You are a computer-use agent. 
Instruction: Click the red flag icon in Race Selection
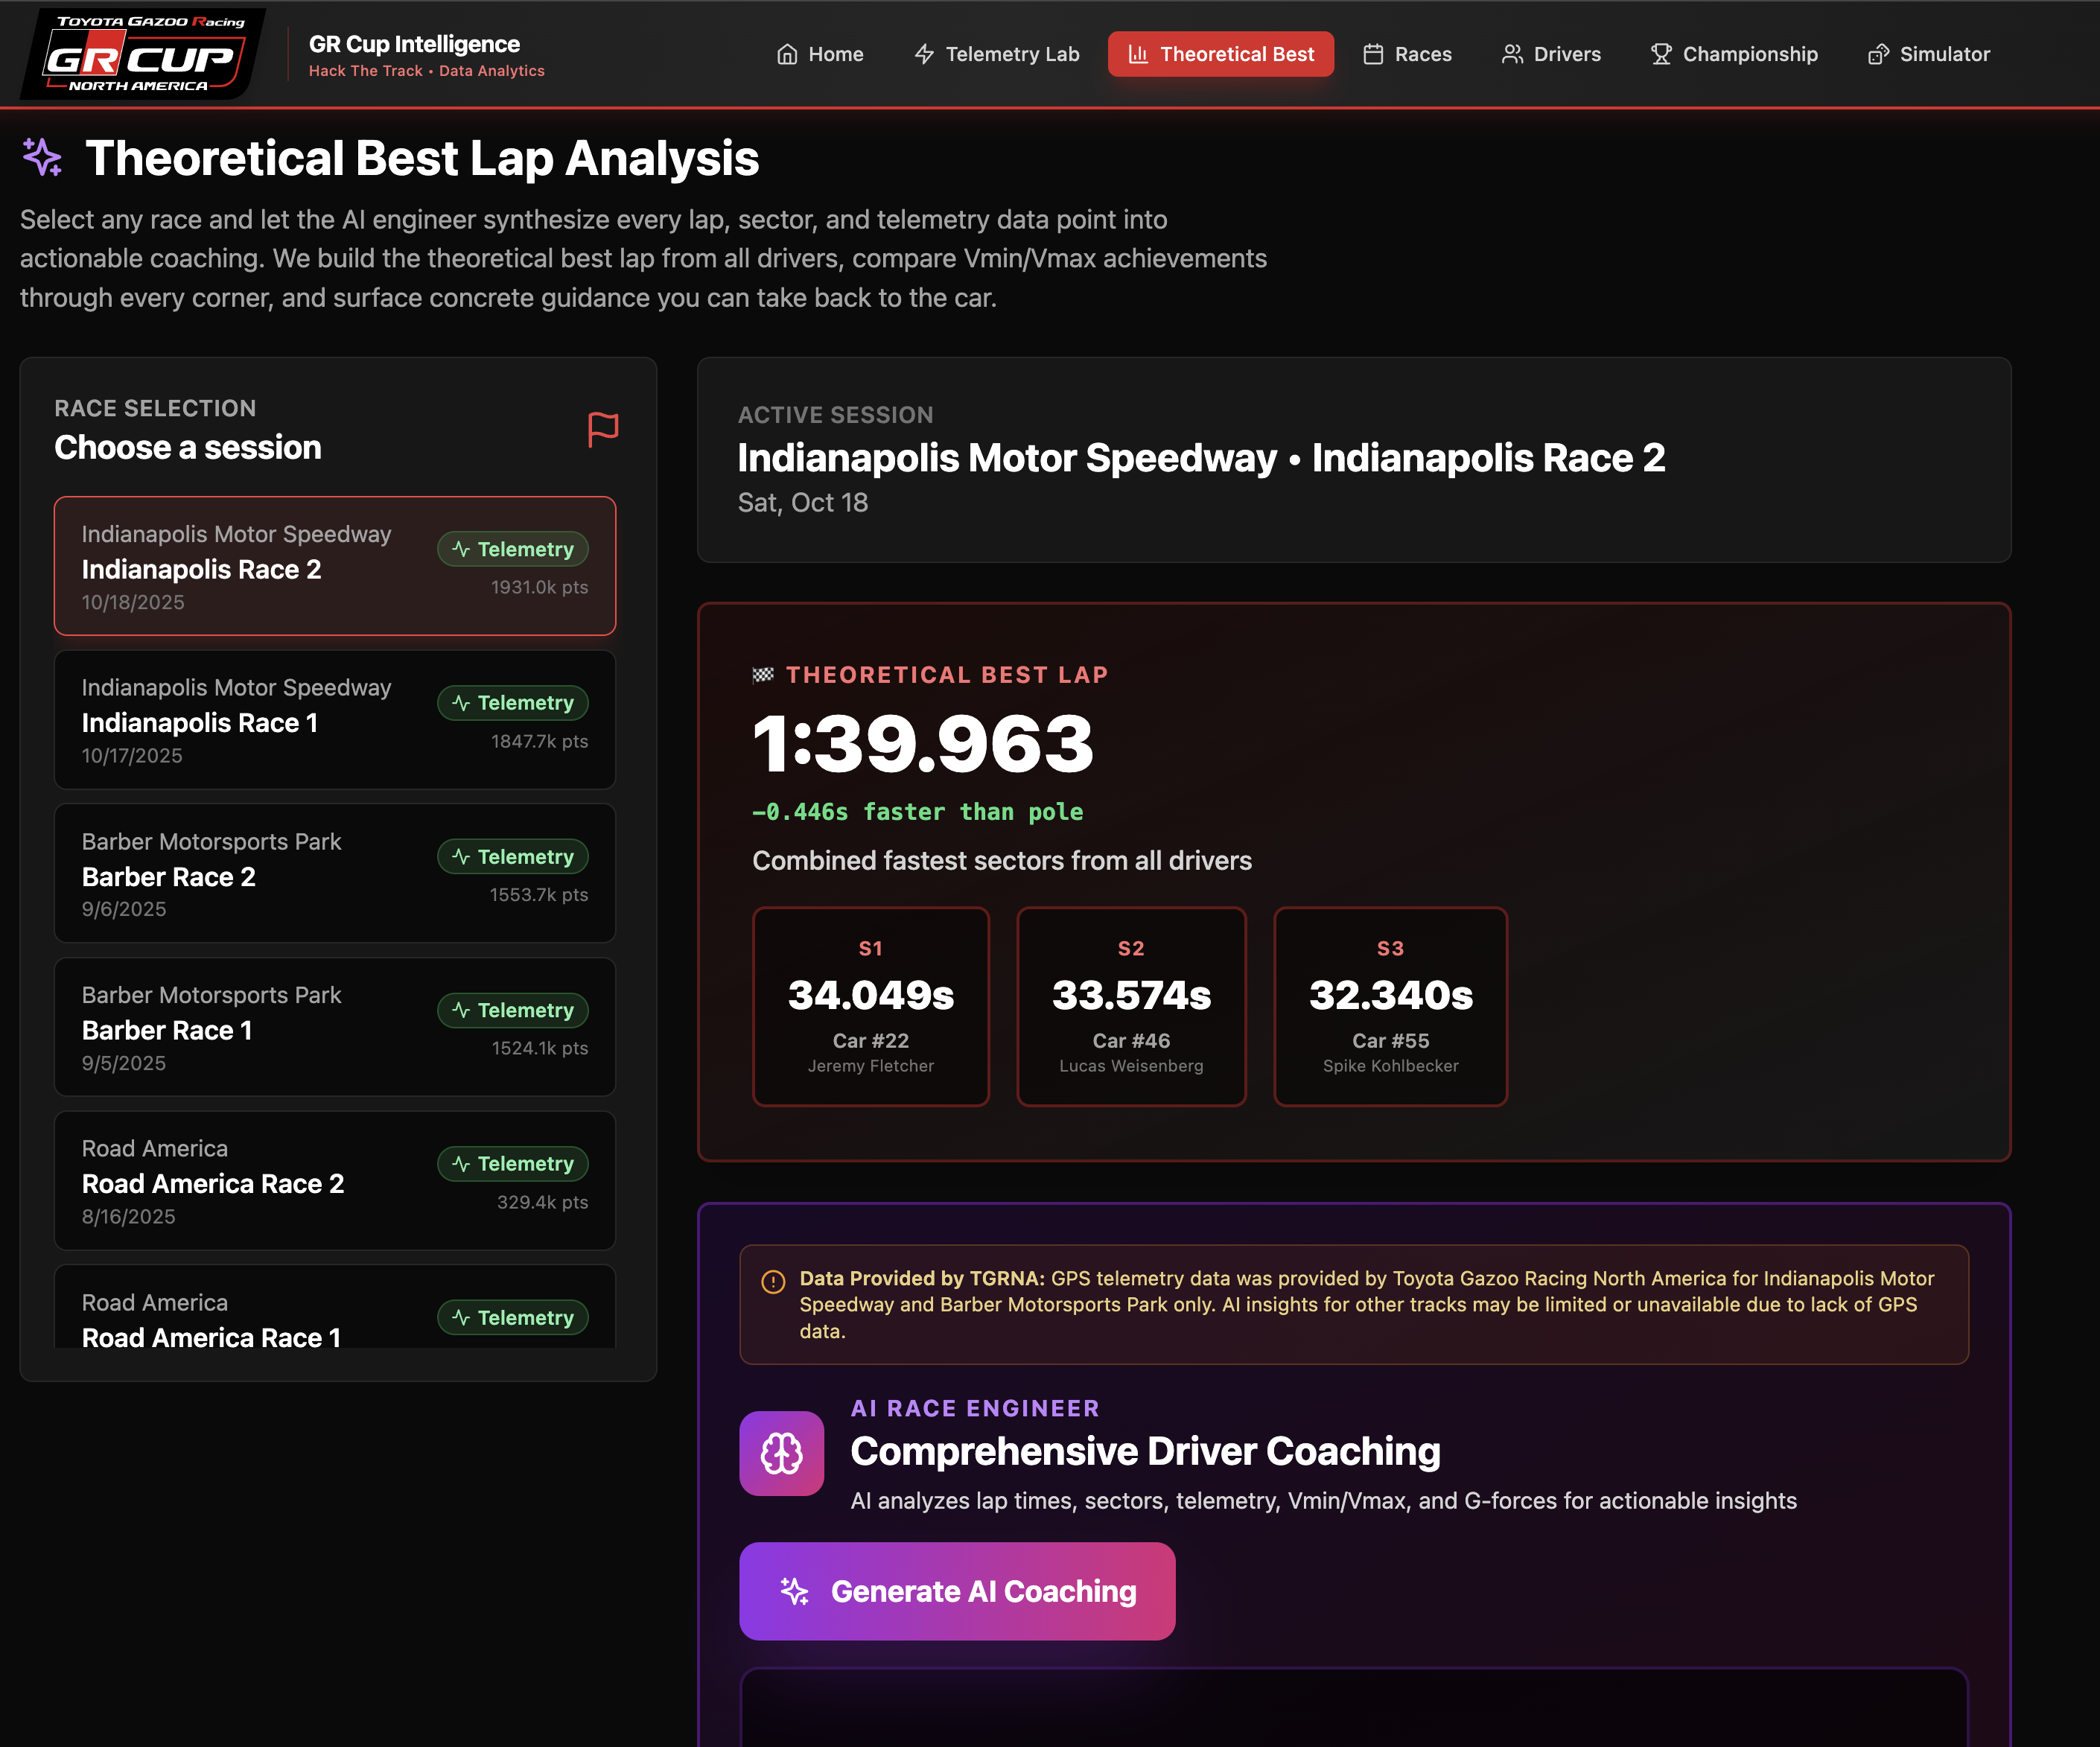603,430
